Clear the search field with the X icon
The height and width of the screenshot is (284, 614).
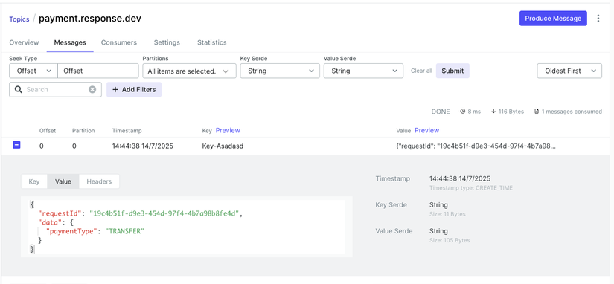(92, 89)
